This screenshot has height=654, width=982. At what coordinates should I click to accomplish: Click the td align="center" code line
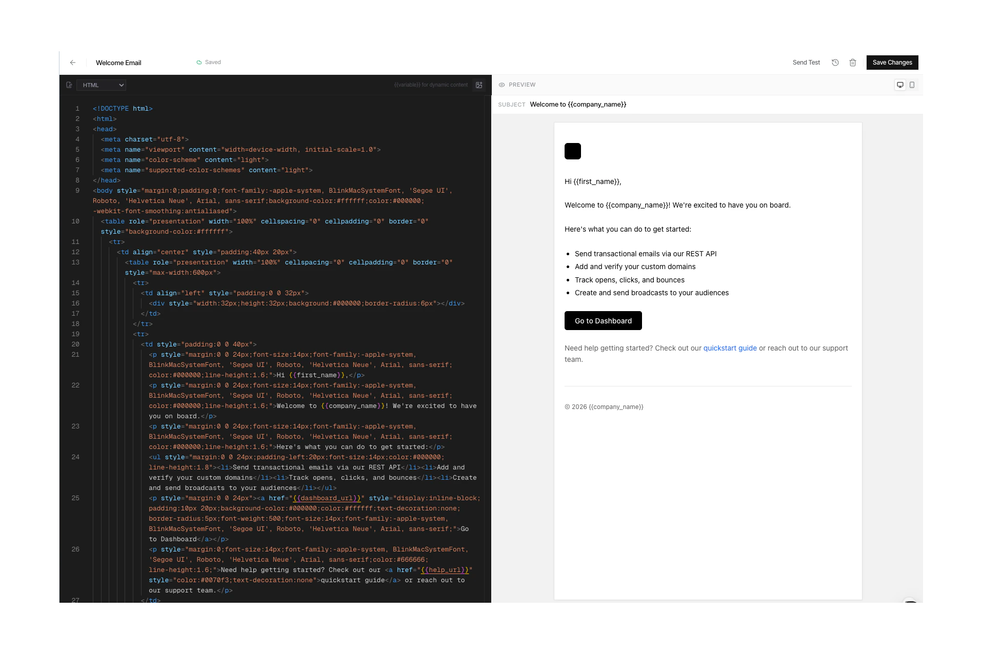coord(207,252)
